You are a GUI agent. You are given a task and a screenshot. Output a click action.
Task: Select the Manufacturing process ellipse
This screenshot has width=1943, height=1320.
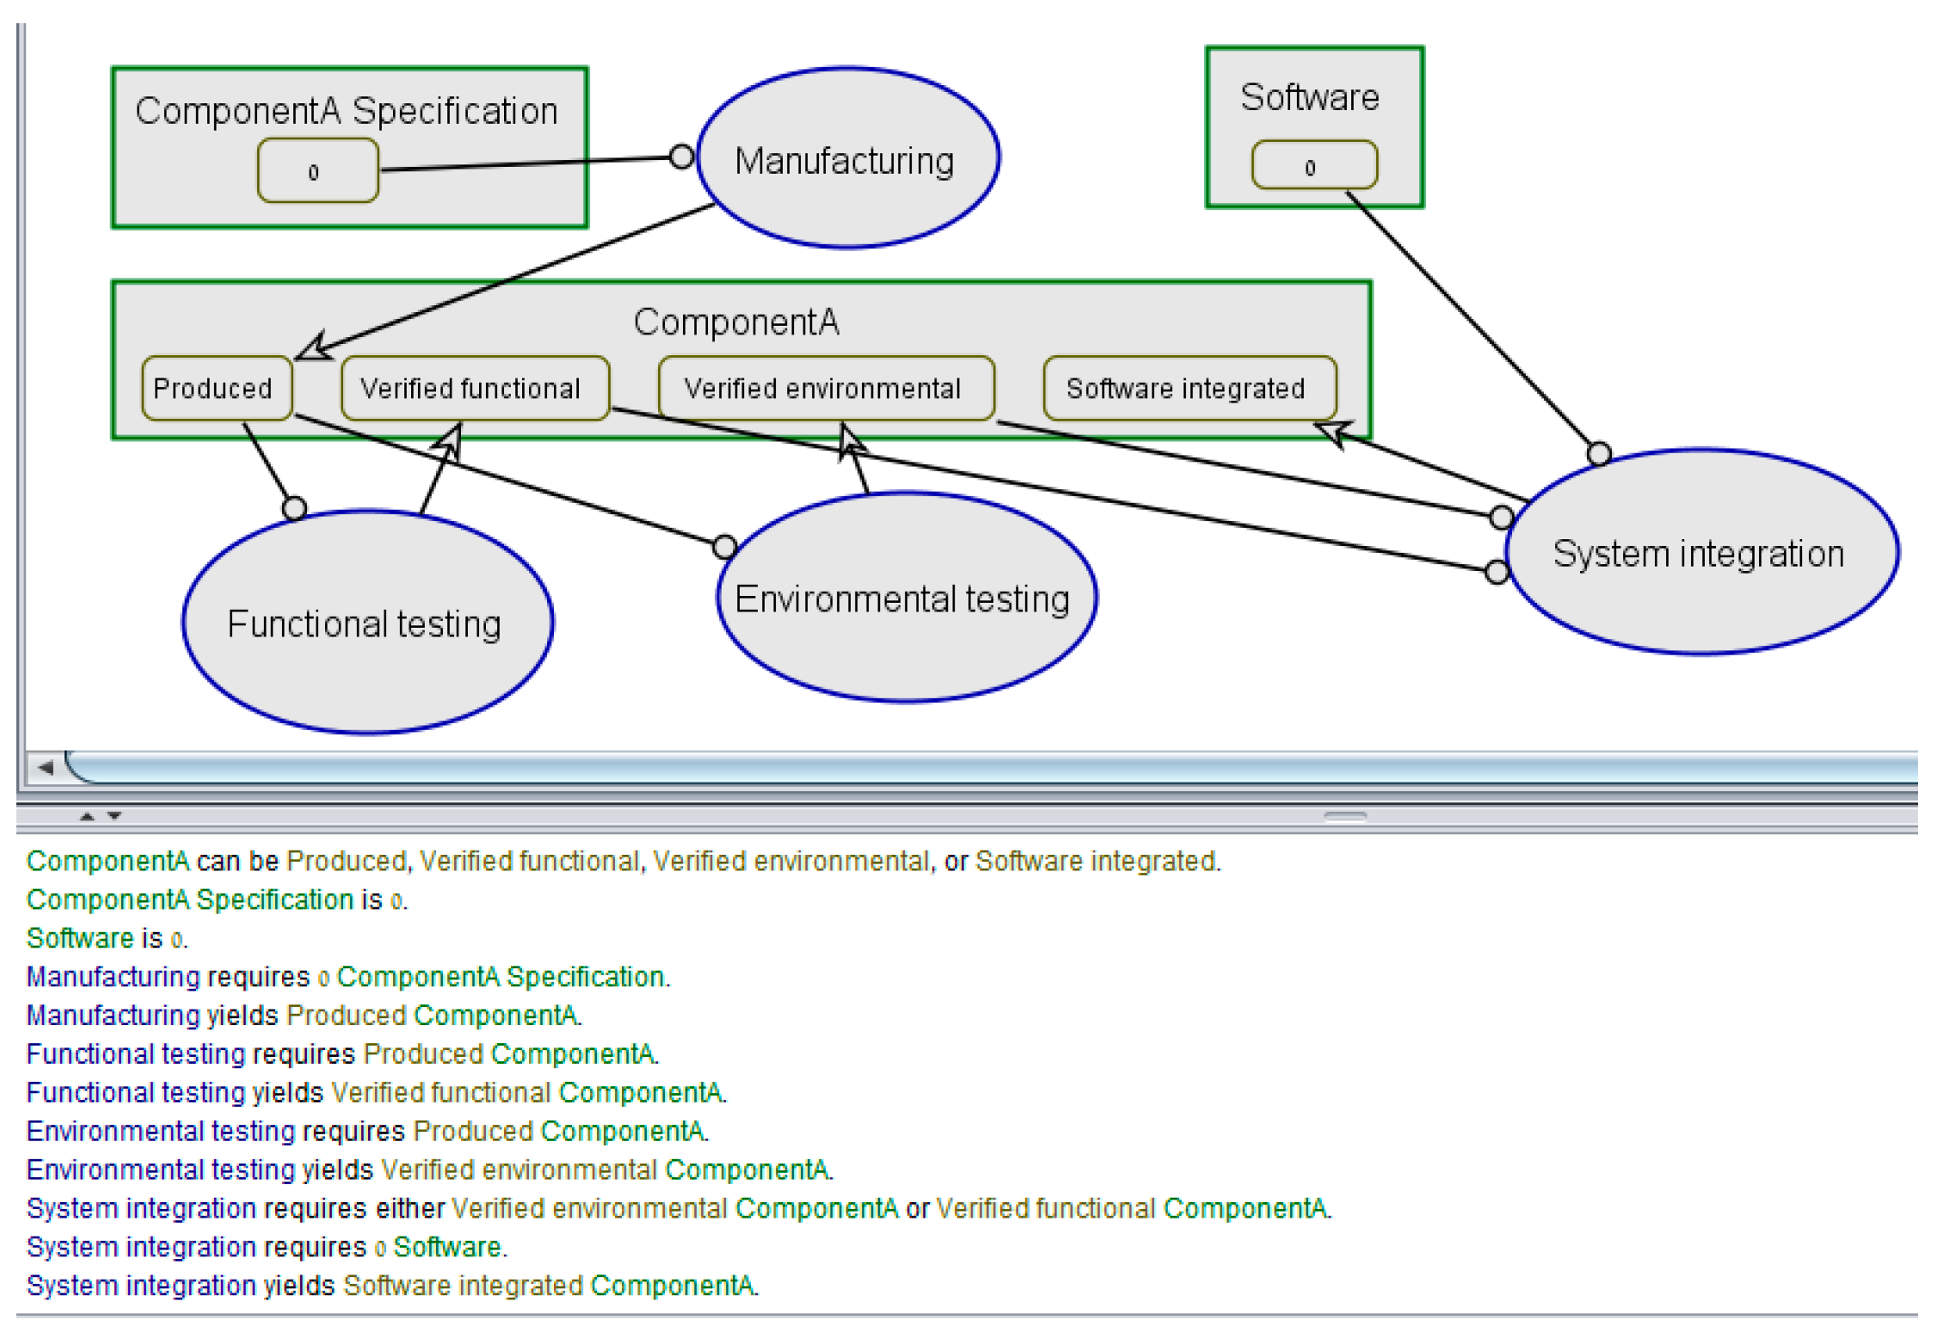click(846, 160)
